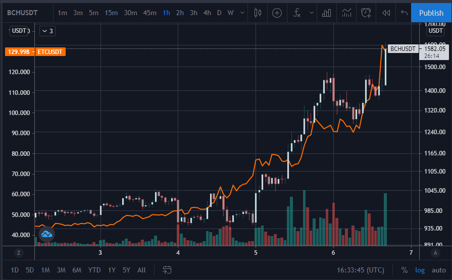This screenshot has height=280, width=452.
Task: Select the 1h timeframe
Action: 166,13
